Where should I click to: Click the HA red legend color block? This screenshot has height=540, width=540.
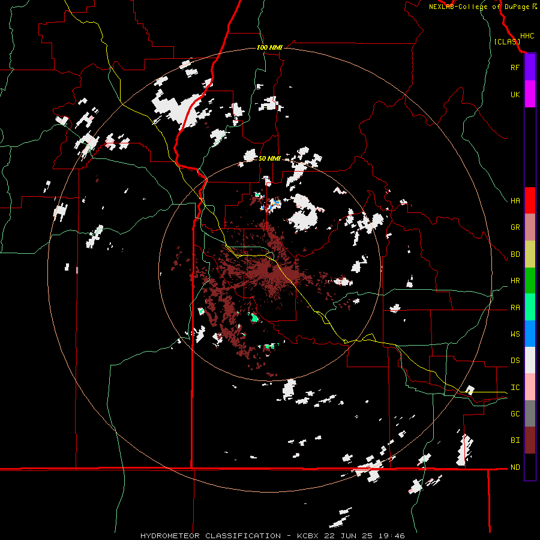(x=530, y=200)
